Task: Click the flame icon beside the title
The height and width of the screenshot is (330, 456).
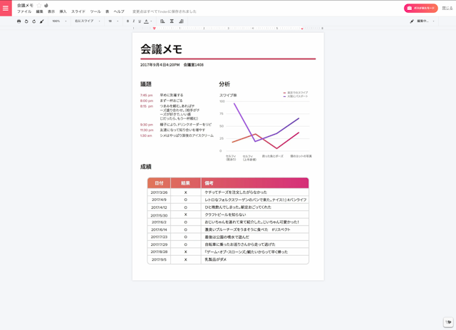Action: coord(46,5)
